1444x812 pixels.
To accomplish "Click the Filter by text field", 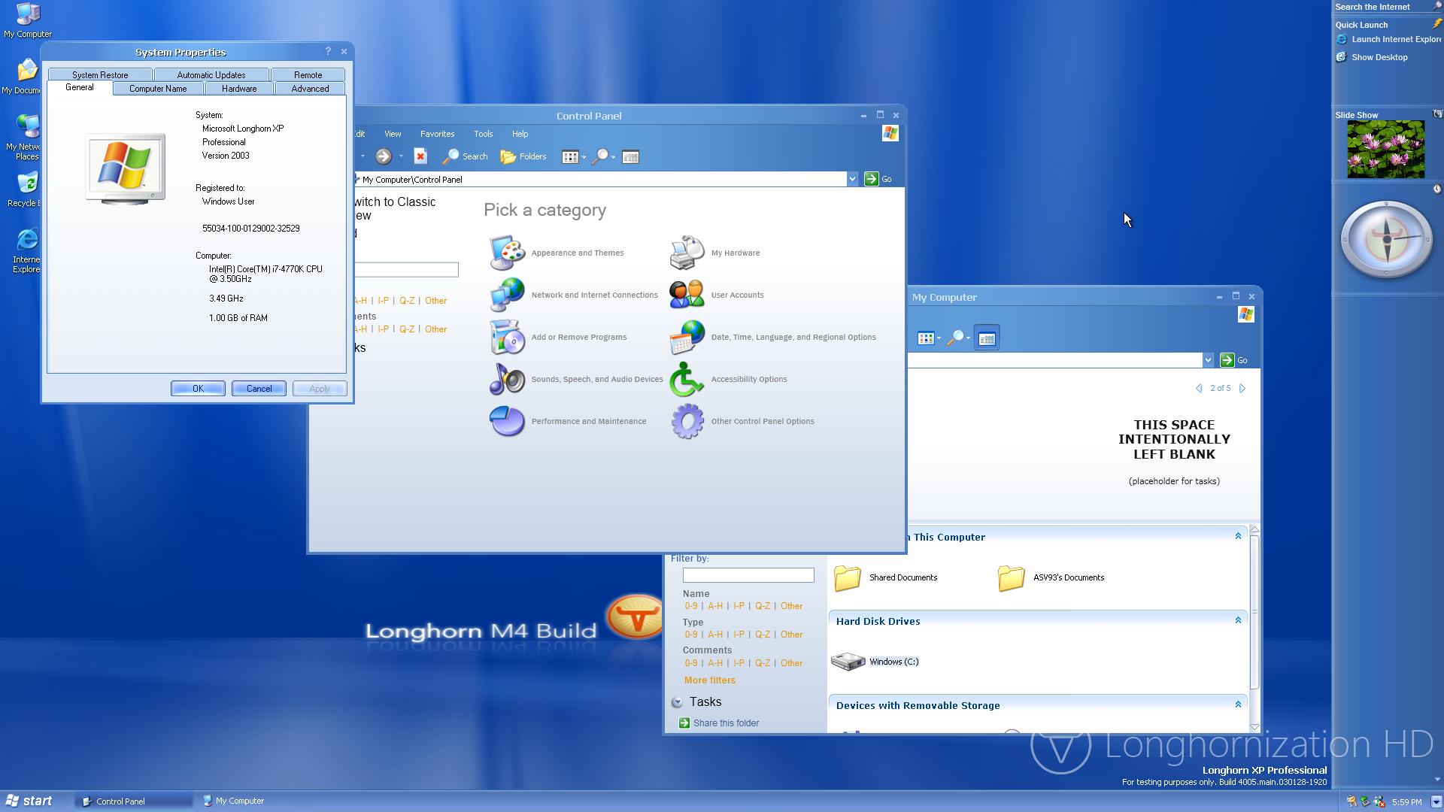I will click(x=748, y=575).
